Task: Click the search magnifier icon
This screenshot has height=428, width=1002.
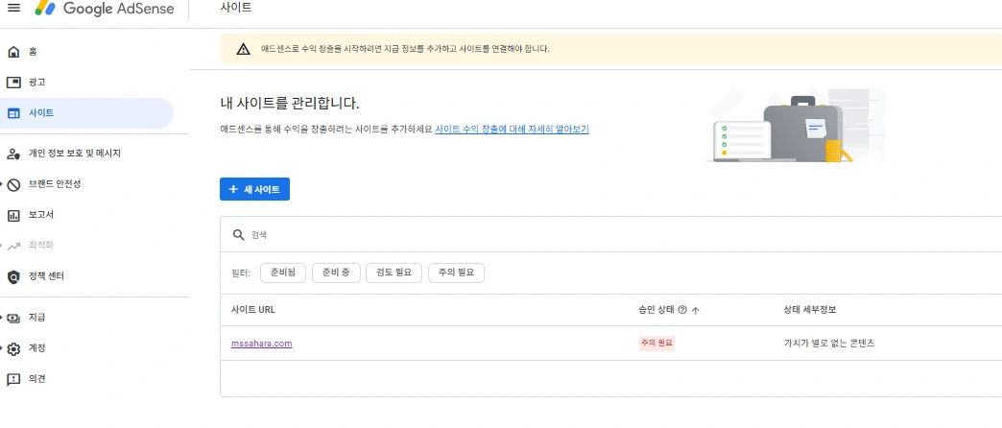Action: click(238, 234)
